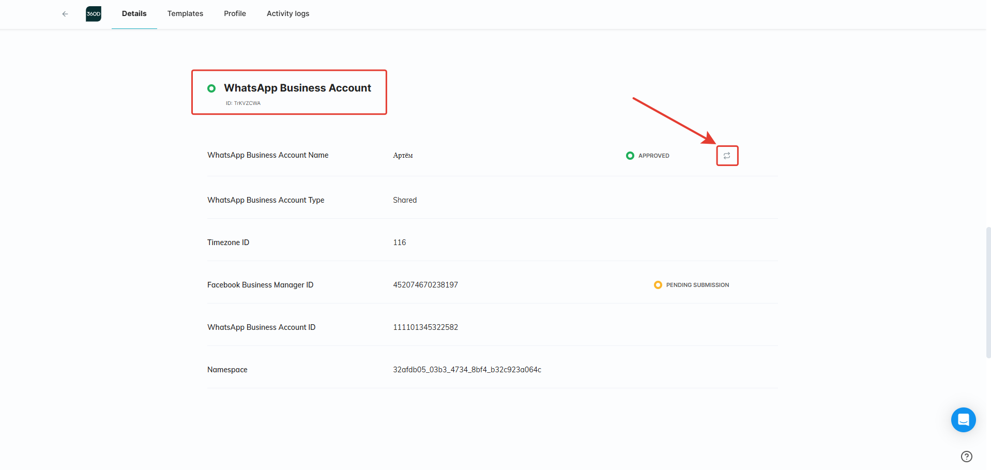Click green circle beside WhatsApp Business Account heading

pyautogui.click(x=211, y=88)
